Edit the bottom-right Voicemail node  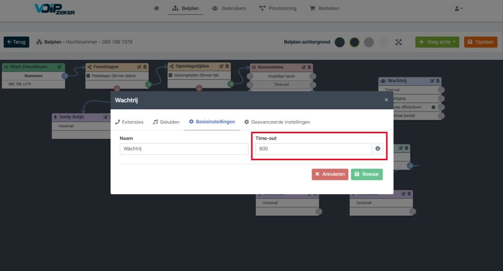(x=403, y=194)
